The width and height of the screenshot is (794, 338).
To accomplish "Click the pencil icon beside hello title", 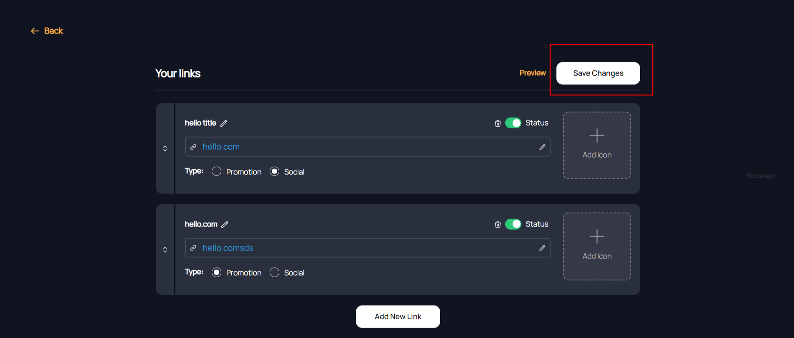I will pyautogui.click(x=224, y=123).
